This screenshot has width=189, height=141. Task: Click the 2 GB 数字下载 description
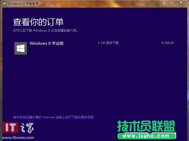point(108,43)
